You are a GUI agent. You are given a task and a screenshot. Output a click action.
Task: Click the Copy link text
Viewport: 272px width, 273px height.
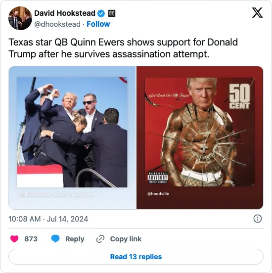pos(126,239)
